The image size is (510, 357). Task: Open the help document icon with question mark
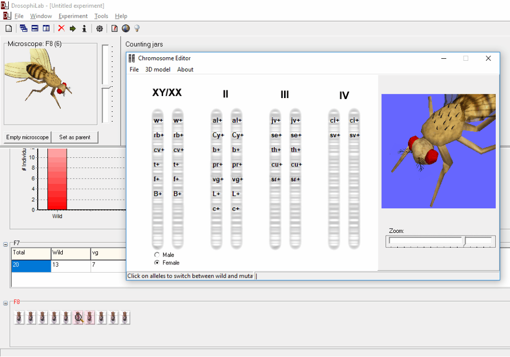(114, 29)
